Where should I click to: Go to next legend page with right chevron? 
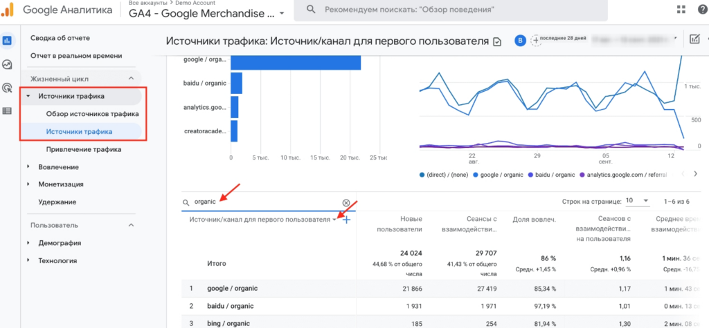tap(695, 173)
